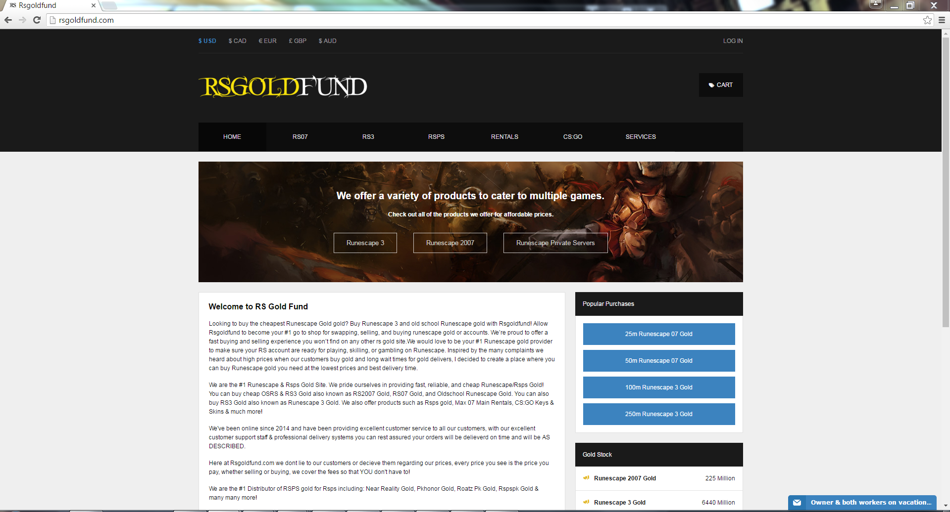This screenshot has height=512, width=950.
Task: Click the Runescape 2007 banner button
Action: coord(450,243)
